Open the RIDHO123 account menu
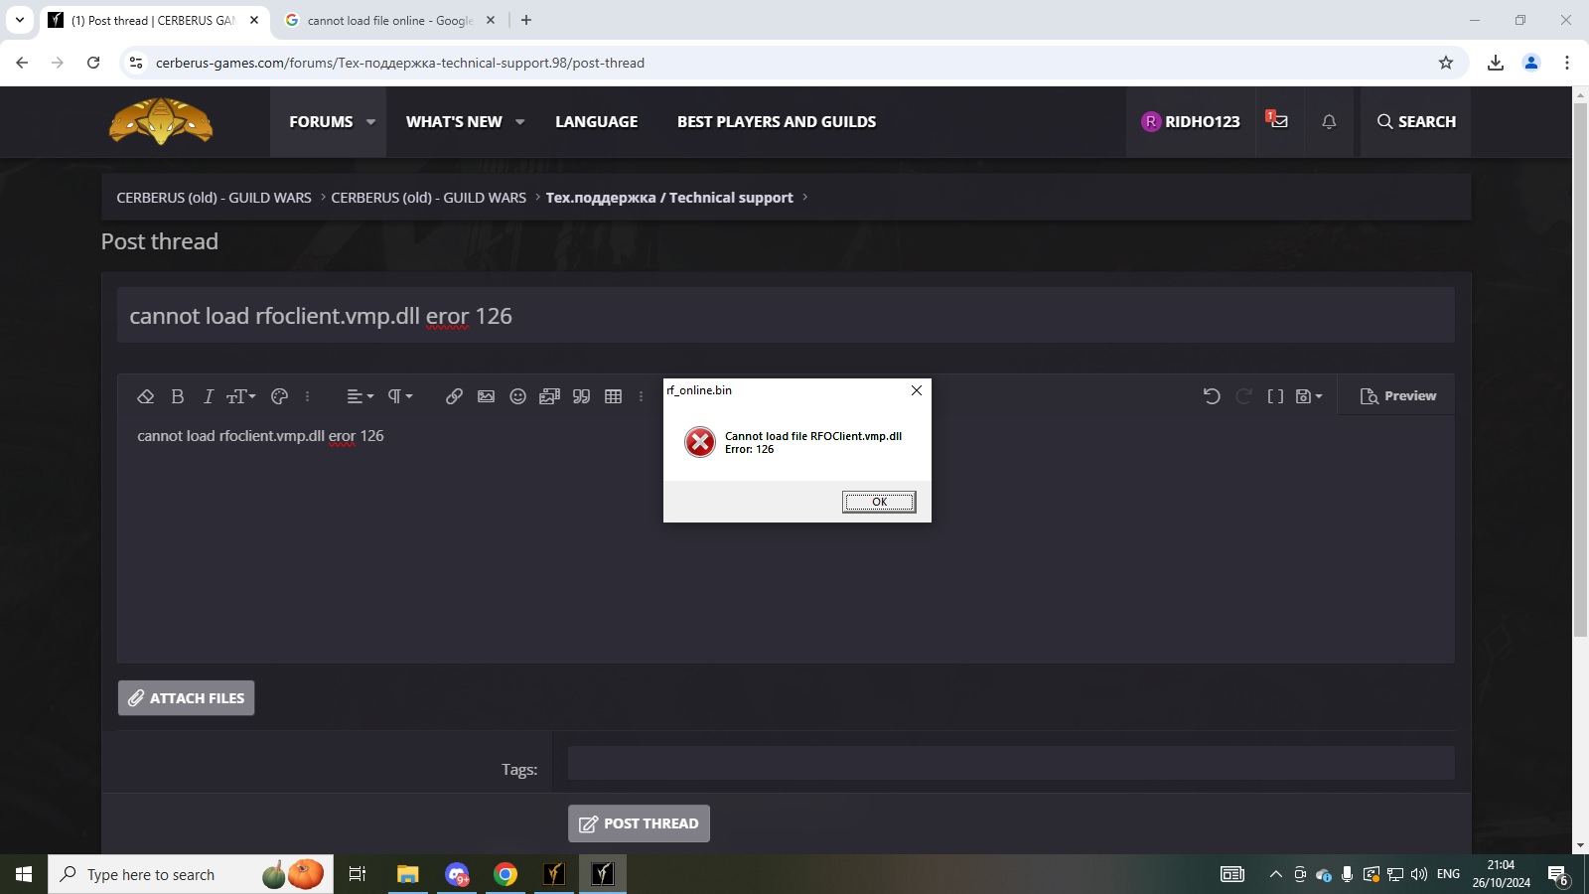Image resolution: width=1589 pixels, height=894 pixels. [x=1191, y=121]
